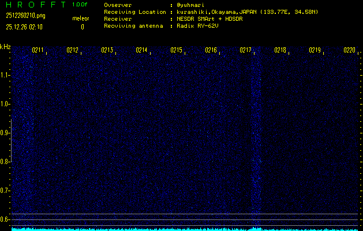Click the kurashiki,Okayama,JAPAN location value
Viewport: 363px width, 231px height.
click(x=247, y=12)
